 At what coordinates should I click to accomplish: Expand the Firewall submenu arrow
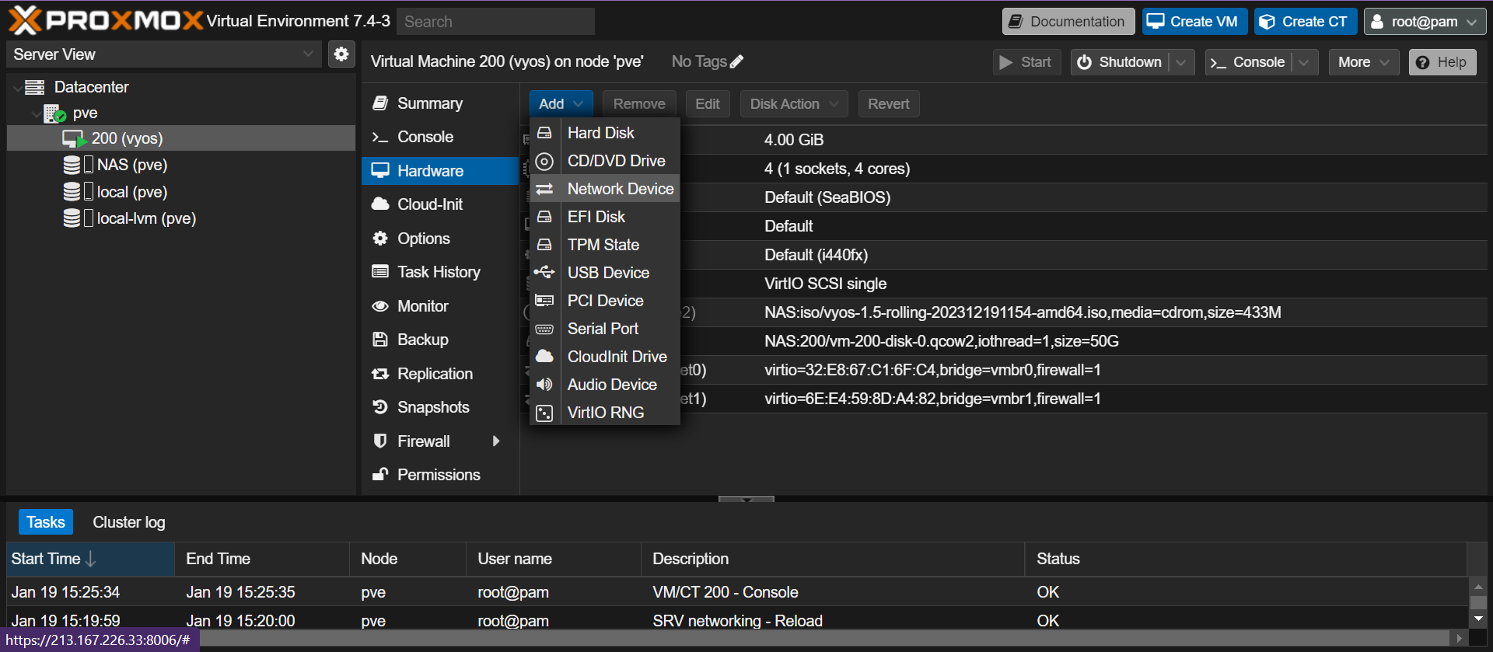(x=496, y=441)
